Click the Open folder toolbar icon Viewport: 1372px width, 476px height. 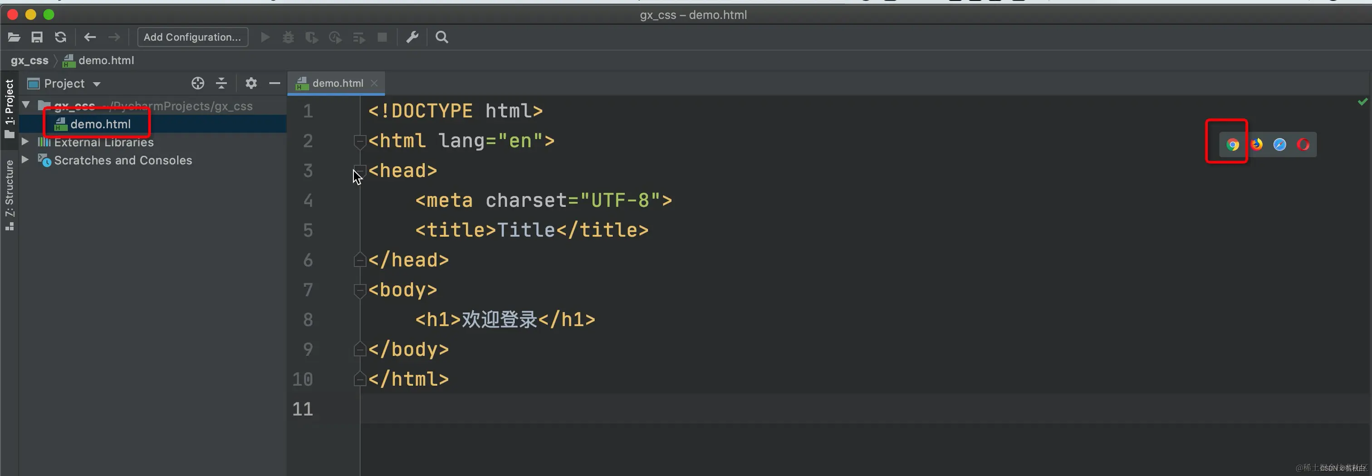click(x=14, y=37)
